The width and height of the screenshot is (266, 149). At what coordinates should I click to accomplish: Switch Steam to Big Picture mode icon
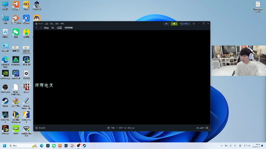[x=194, y=24]
